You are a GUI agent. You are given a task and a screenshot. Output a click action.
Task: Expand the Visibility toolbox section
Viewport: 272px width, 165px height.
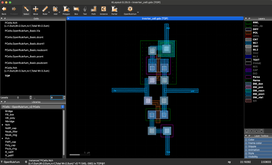[258, 156]
